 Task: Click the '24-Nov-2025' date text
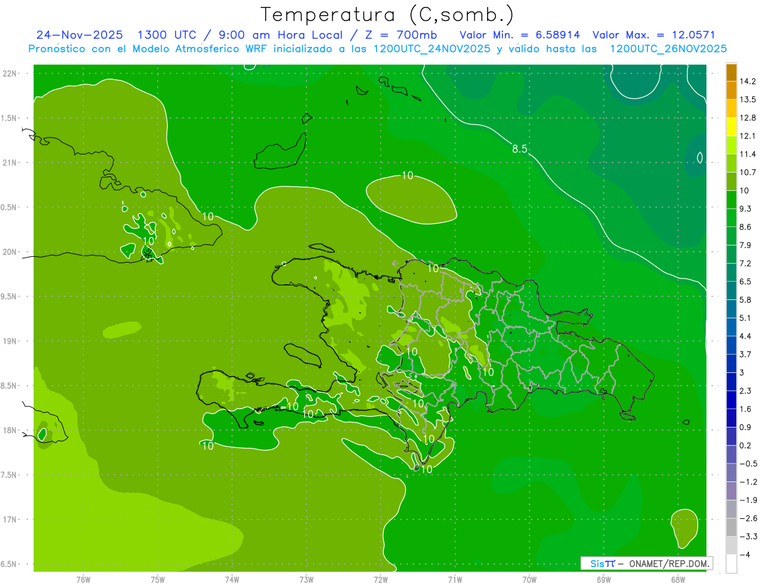tap(81, 35)
